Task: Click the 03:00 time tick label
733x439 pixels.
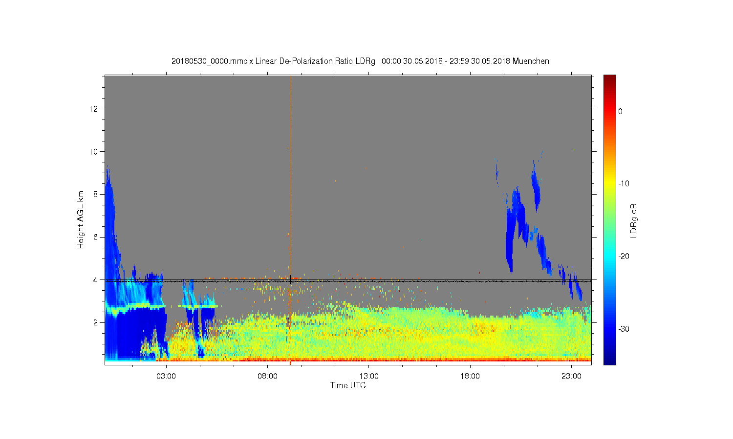Action: tap(166, 377)
